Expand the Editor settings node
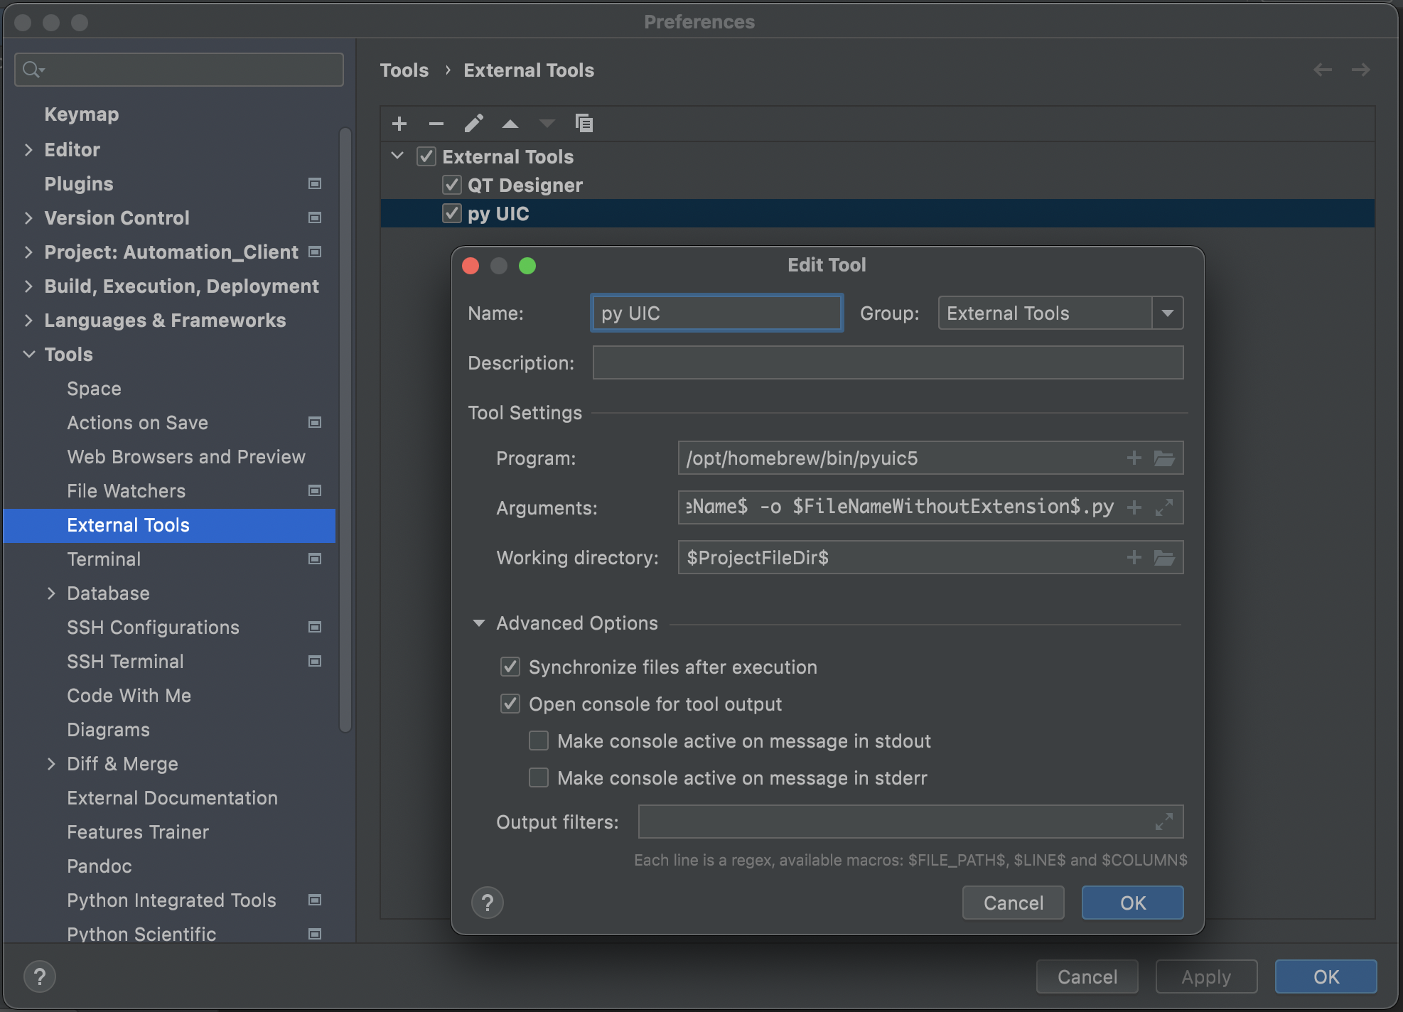Image resolution: width=1403 pixels, height=1012 pixels. (x=28, y=149)
